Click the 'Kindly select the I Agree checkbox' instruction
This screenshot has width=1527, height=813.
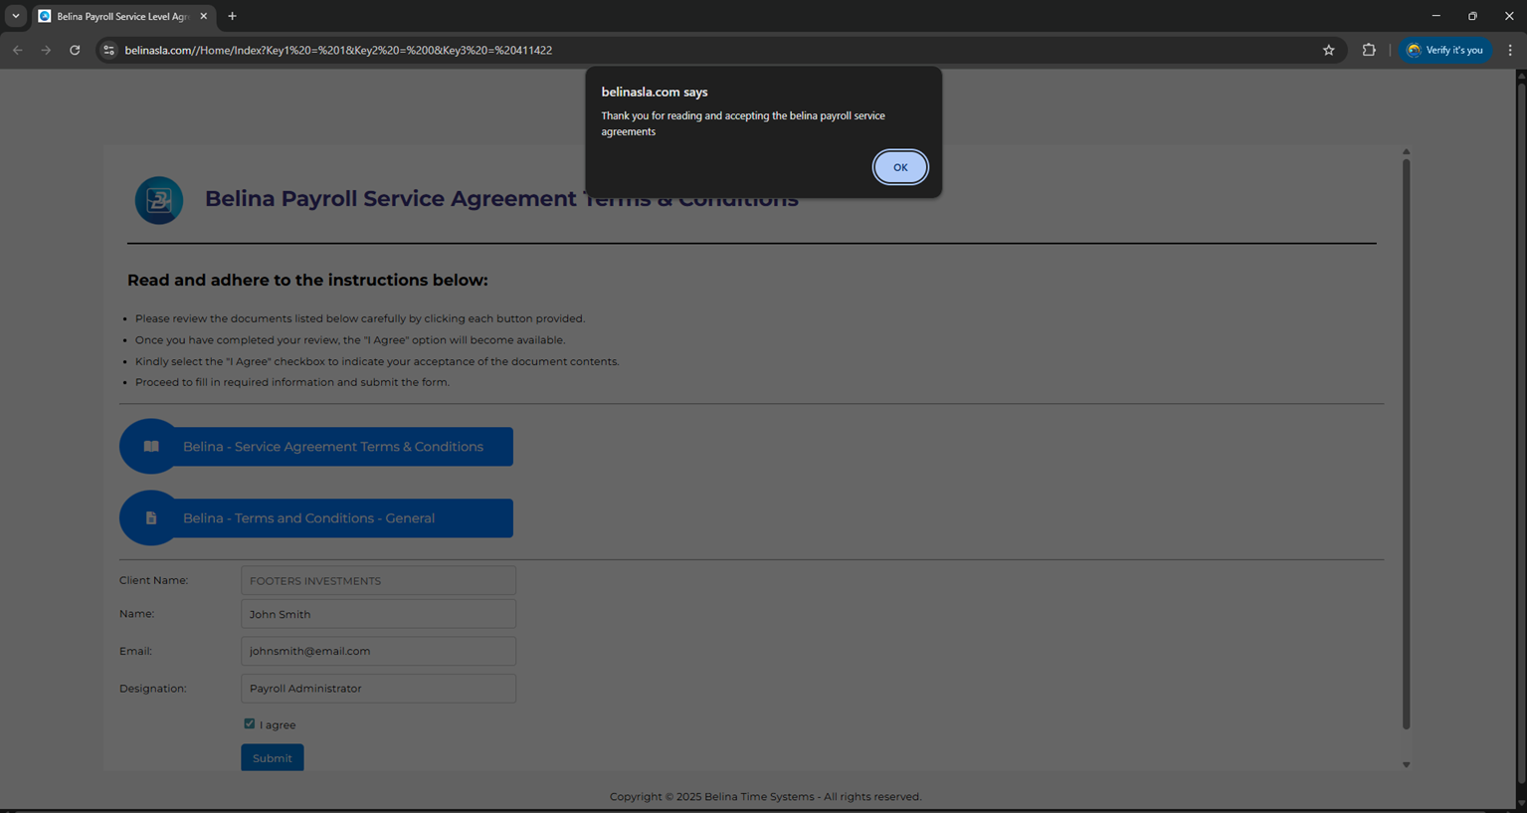pyautogui.click(x=377, y=361)
